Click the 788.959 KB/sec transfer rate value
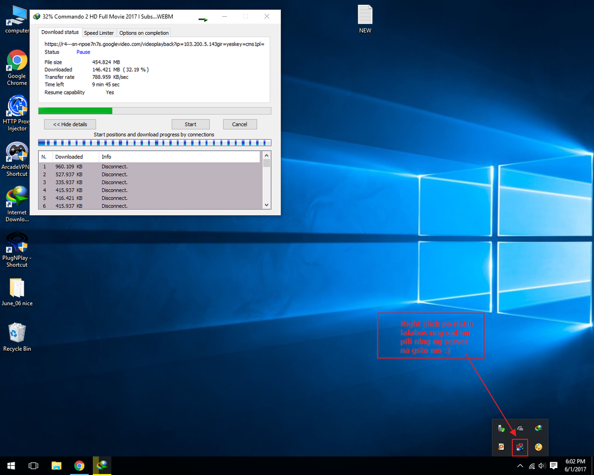 [110, 77]
